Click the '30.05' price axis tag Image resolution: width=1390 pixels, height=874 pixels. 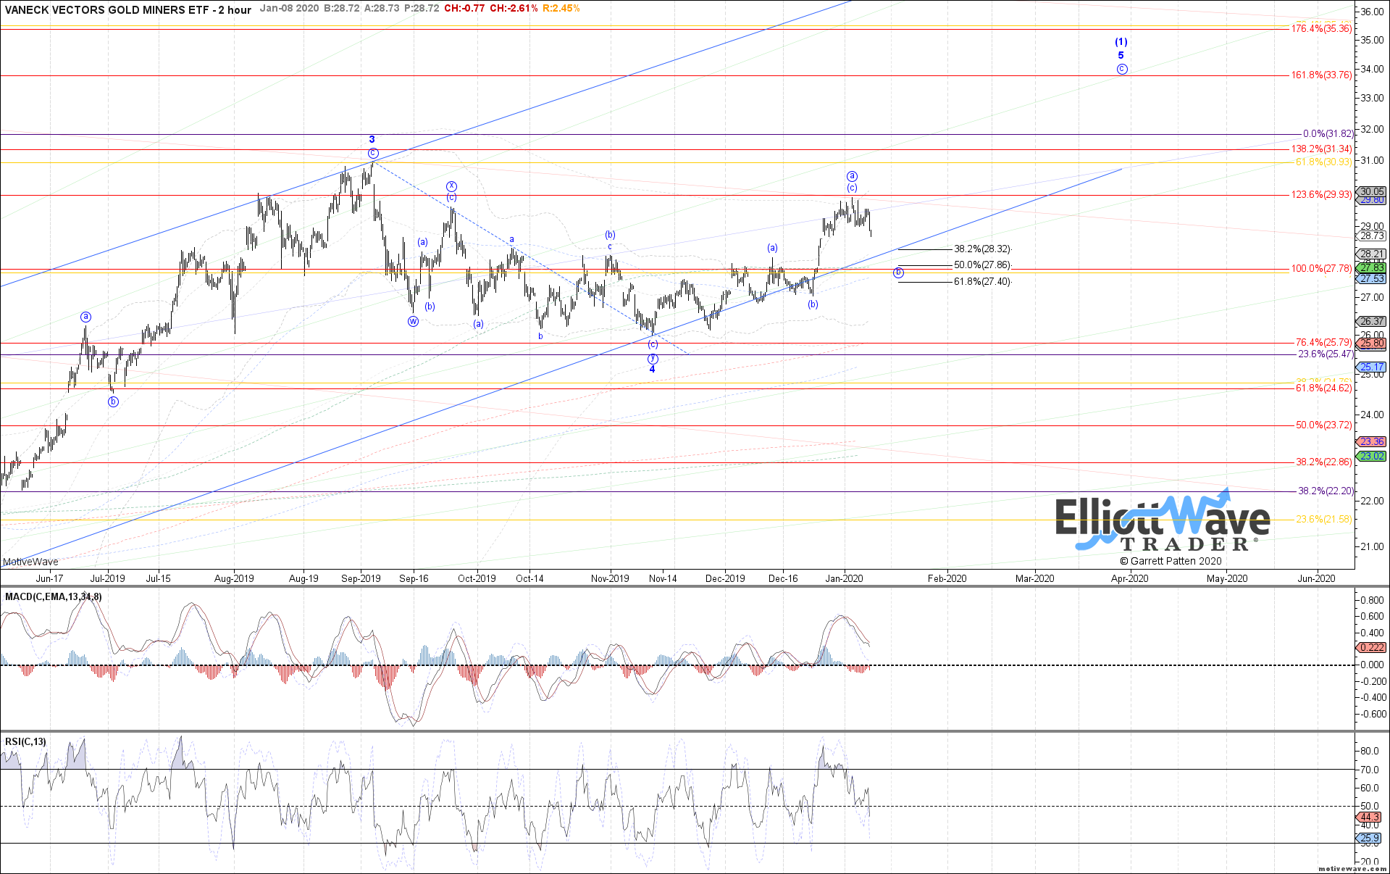coord(1372,192)
